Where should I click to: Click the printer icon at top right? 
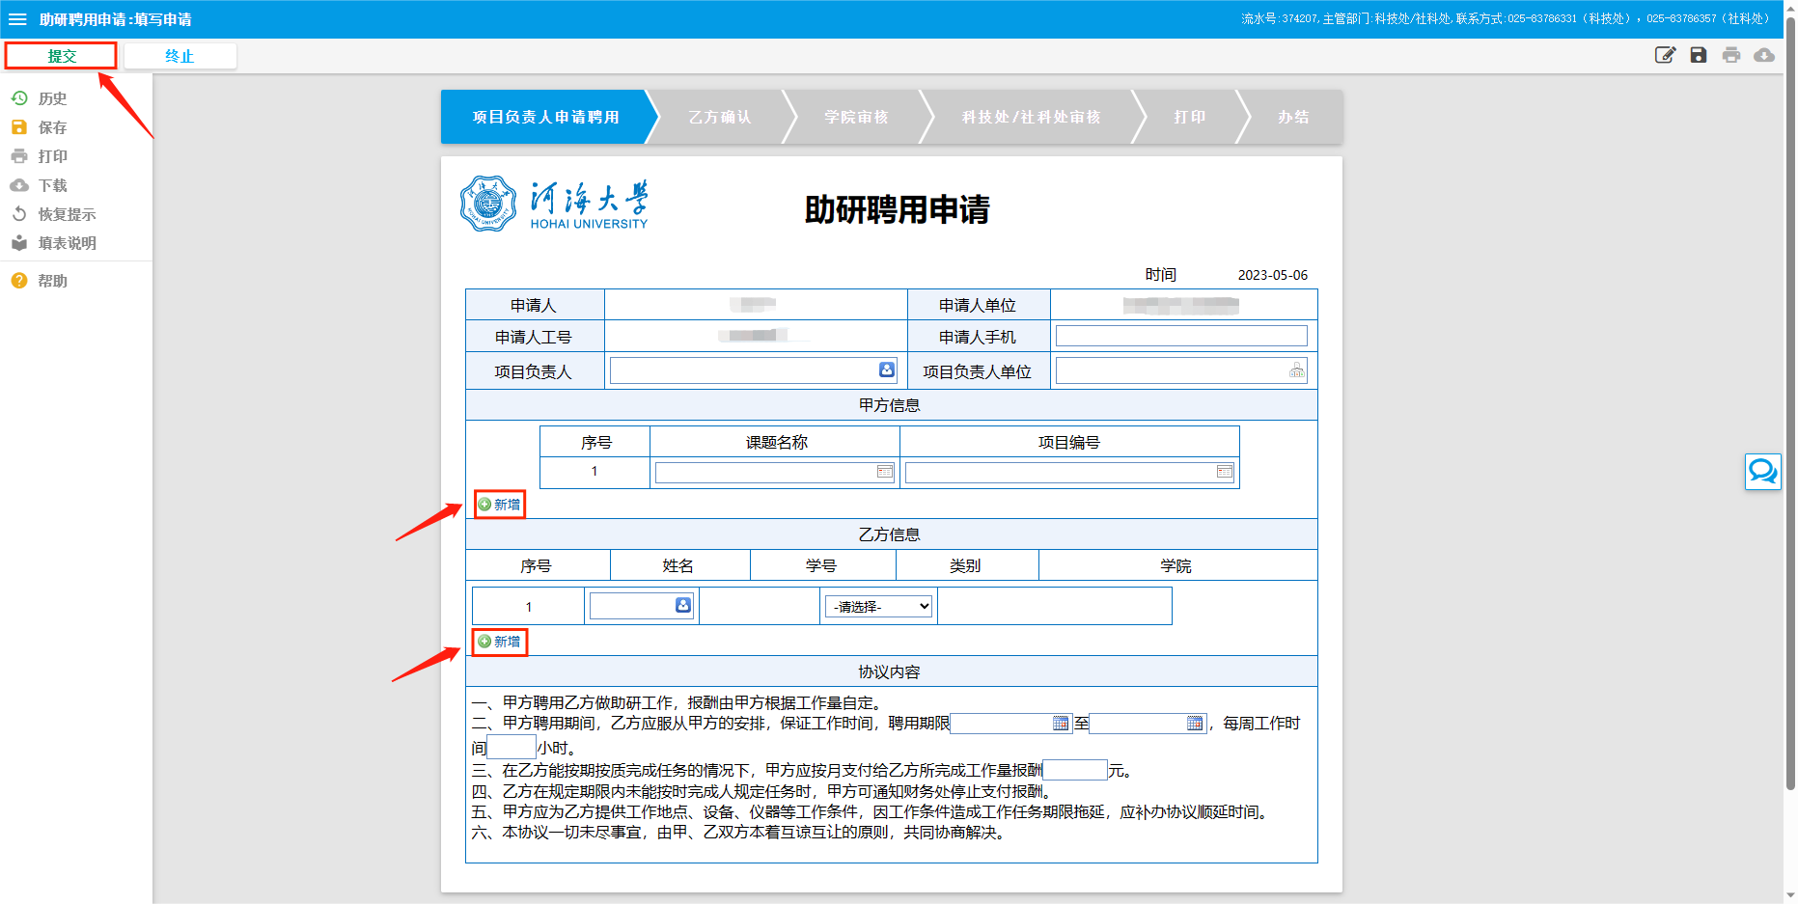(x=1731, y=55)
